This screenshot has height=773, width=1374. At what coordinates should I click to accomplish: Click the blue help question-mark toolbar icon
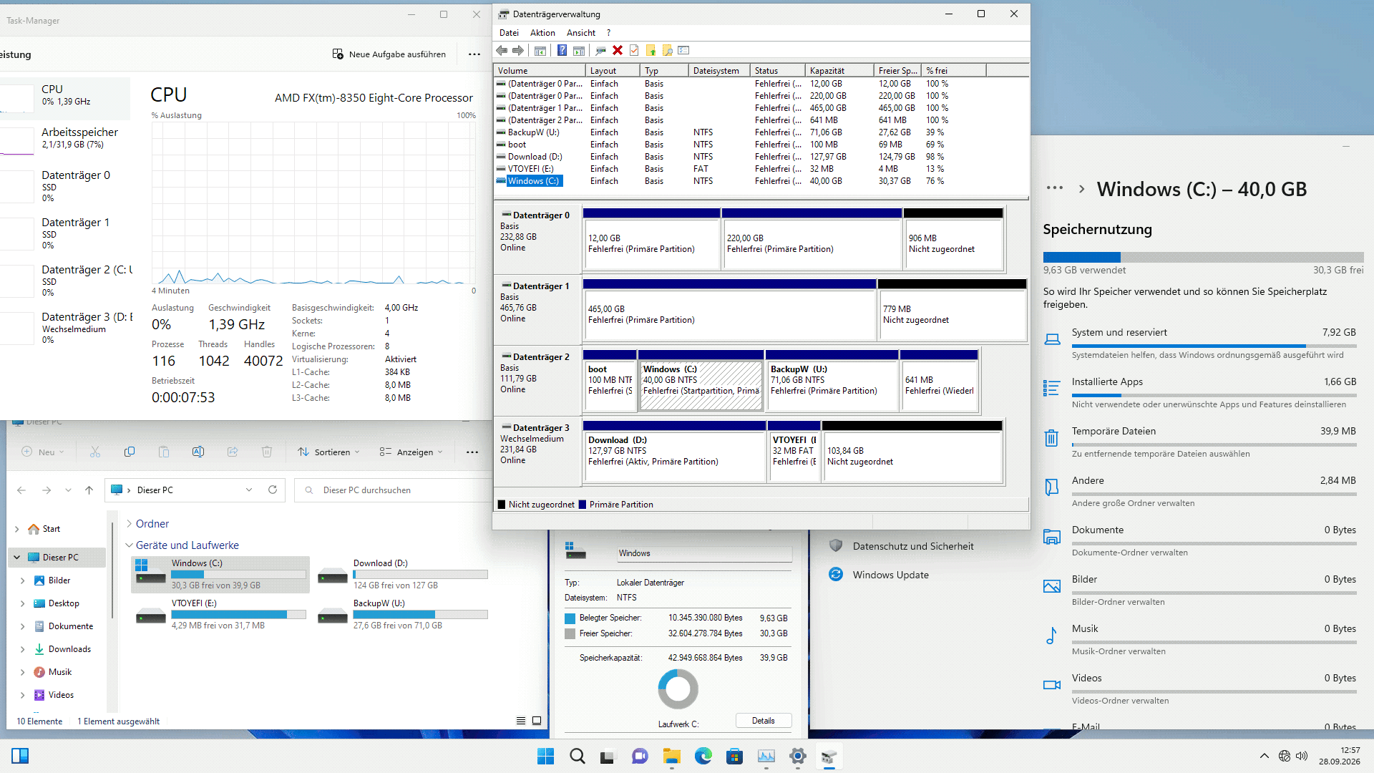(562, 51)
